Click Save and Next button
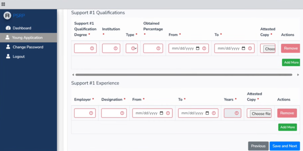Image resolution: width=303 pixels, height=151 pixels. tap(284, 146)
